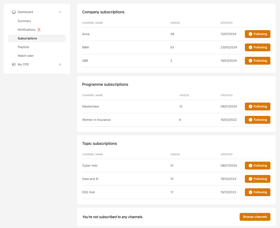
Task: Click the checkmark icon beside Cyber Hub
Action: (x=250, y=166)
